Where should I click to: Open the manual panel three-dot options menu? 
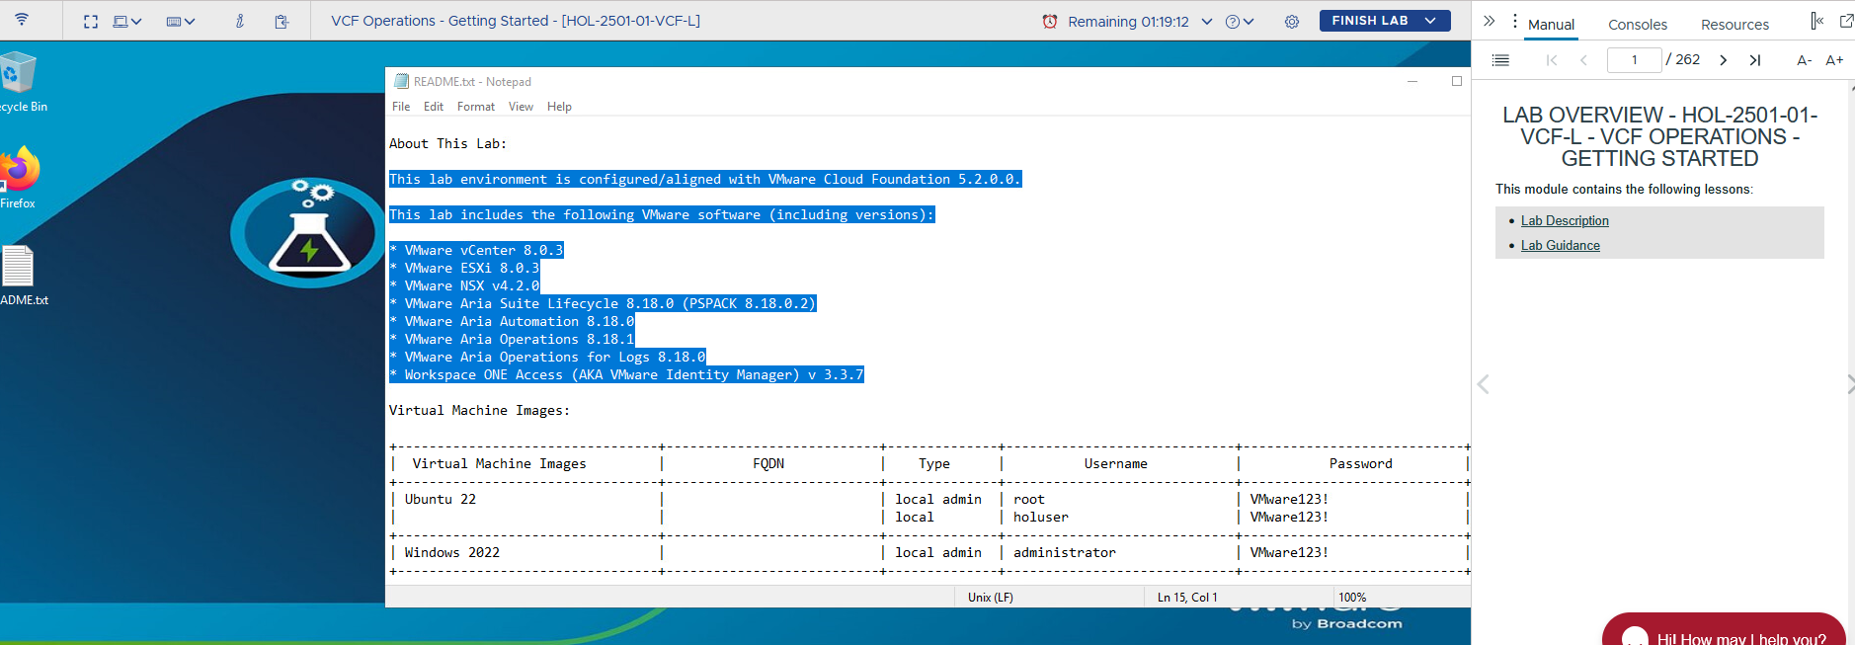[x=1514, y=20]
